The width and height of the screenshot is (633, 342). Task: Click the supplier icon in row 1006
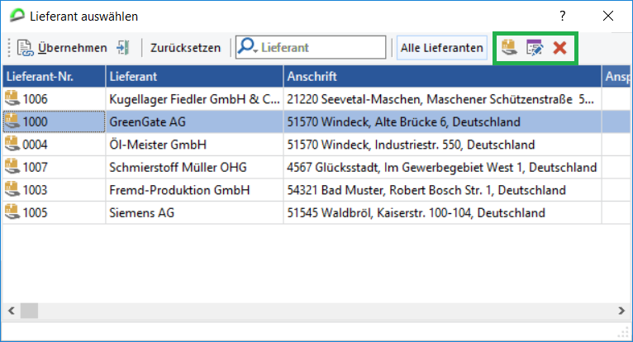(x=12, y=98)
